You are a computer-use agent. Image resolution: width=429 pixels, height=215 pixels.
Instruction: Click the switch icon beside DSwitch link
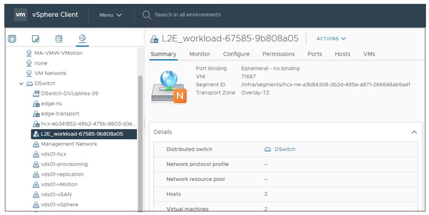[268, 150]
